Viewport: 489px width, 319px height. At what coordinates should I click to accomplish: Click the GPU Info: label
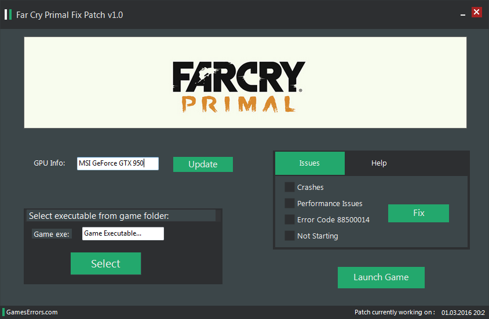point(49,163)
